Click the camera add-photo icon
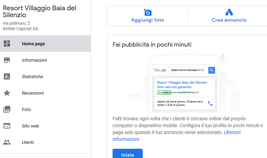Screen dimensions: 267x158 [148, 12]
